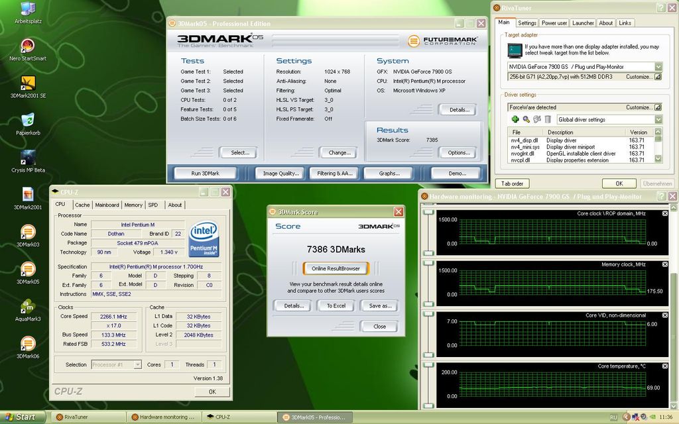Open Filtering & AA settings in 3DMark05
Viewport: 679px width, 424px height.
[335, 173]
